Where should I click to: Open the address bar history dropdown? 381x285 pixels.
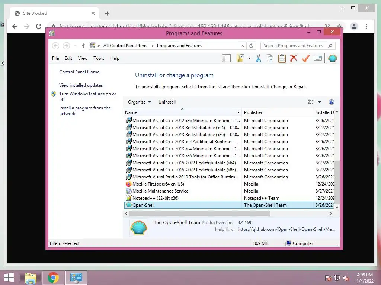243,46
